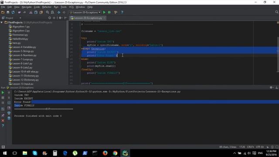279x157 pixels.
Task: Collapse the FirstProjects tree node
Action: tap(2, 22)
